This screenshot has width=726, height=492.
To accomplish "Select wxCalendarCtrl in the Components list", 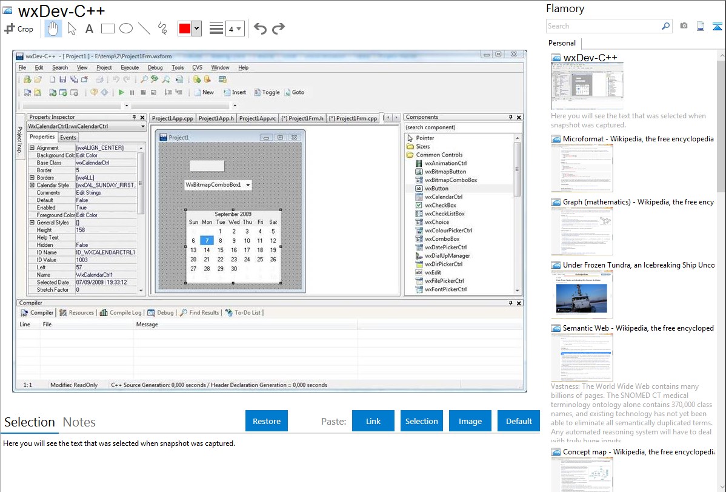I will coord(444,197).
